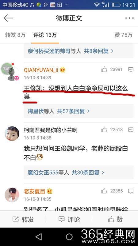The width and height of the screenshot is (138, 246).
Task: Tap 赞 like button in bottom bar
Action: [115, 219]
